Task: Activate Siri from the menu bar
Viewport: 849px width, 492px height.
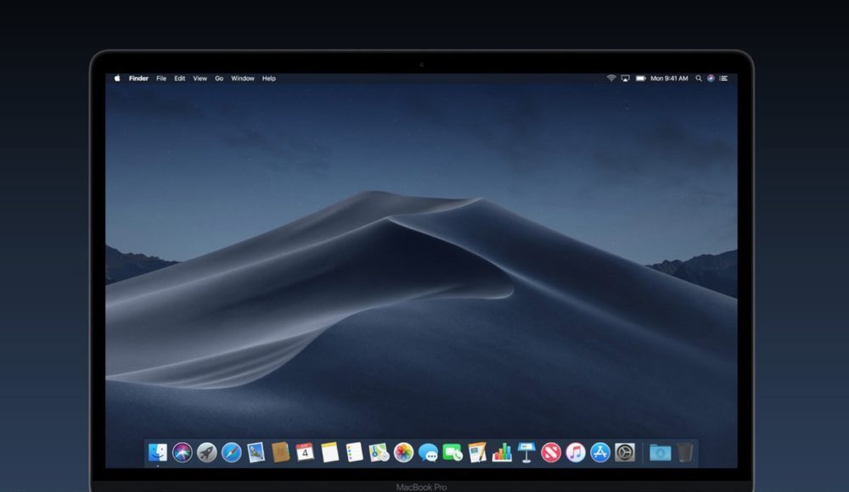Action: click(x=711, y=79)
